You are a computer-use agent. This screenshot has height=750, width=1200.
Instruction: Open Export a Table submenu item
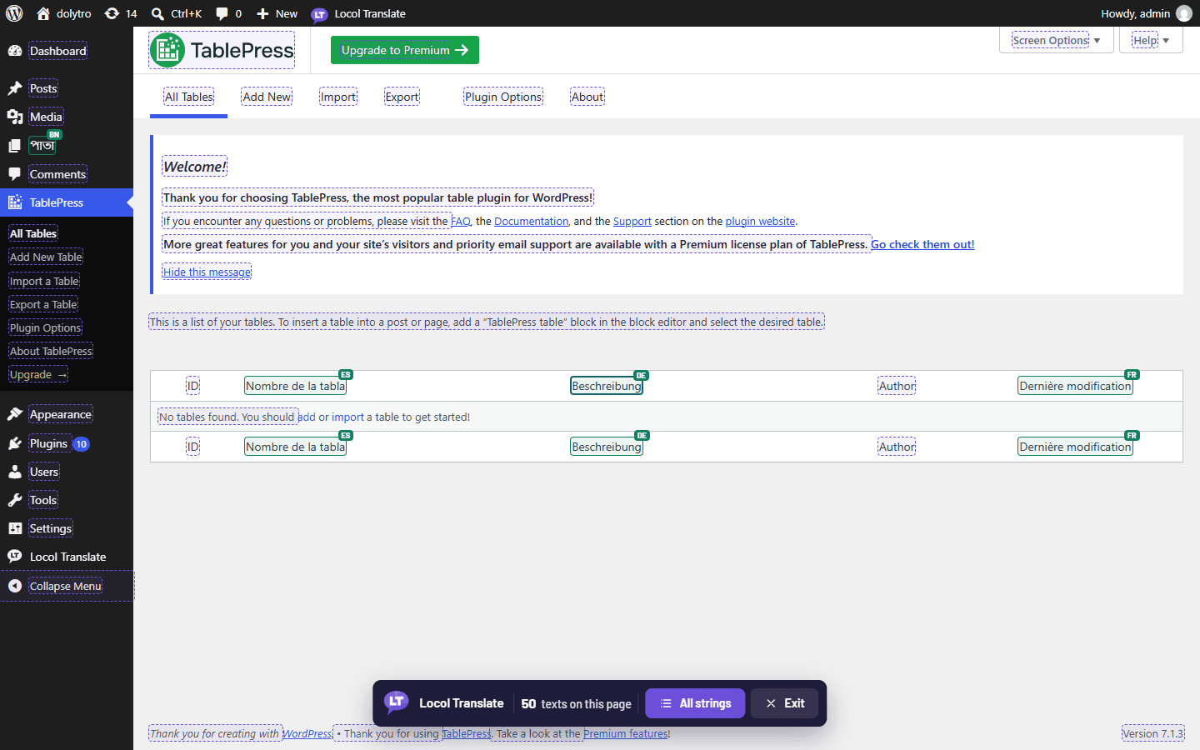pos(43,304)
